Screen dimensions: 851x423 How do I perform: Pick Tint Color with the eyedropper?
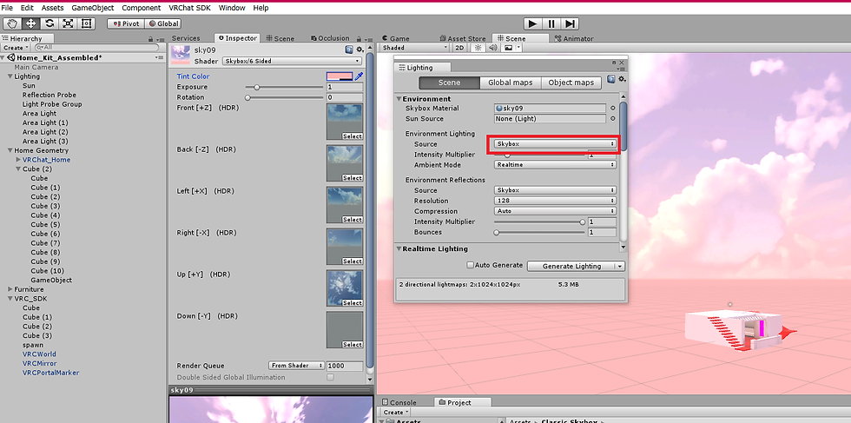(x=359, y=76)
